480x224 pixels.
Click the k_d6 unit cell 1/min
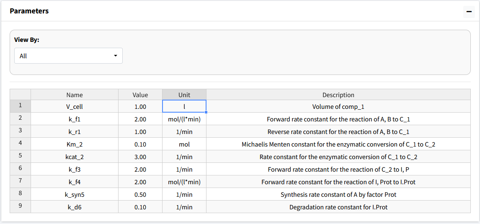(x=184, y=207)
